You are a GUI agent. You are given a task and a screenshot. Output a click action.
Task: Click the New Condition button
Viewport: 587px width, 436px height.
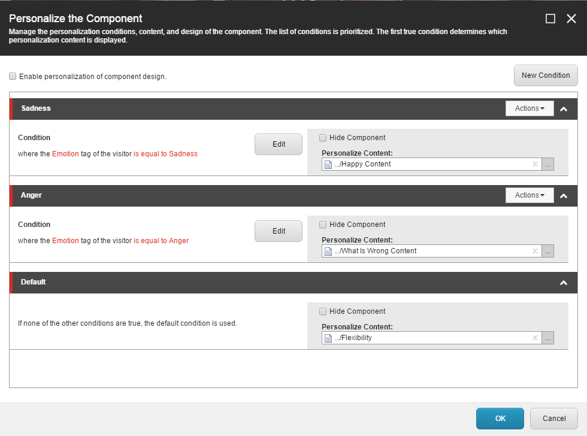click(x=545, y=75)
